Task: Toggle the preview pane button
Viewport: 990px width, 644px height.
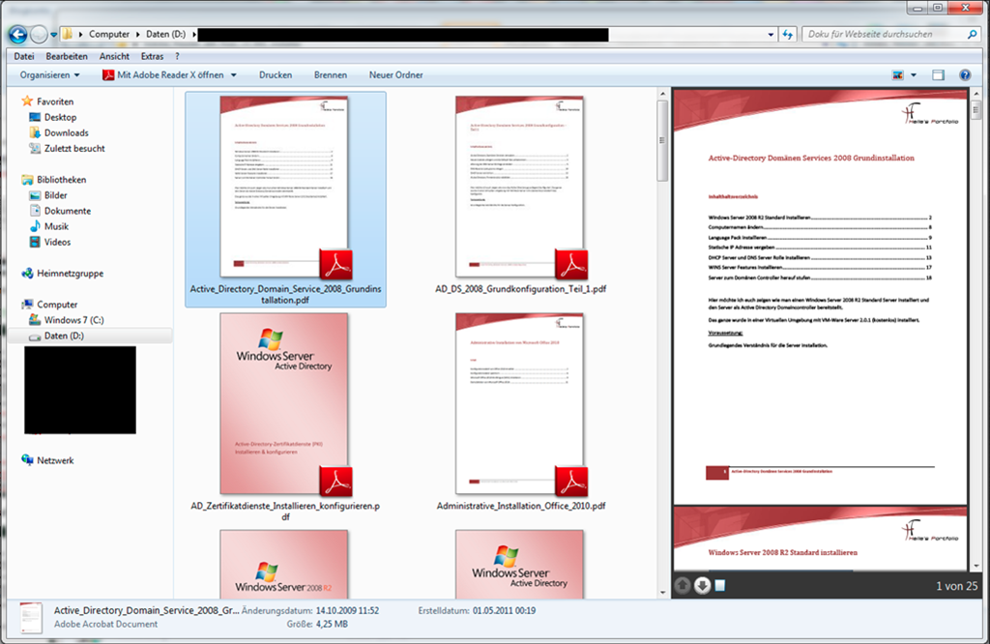Action: 938,75
